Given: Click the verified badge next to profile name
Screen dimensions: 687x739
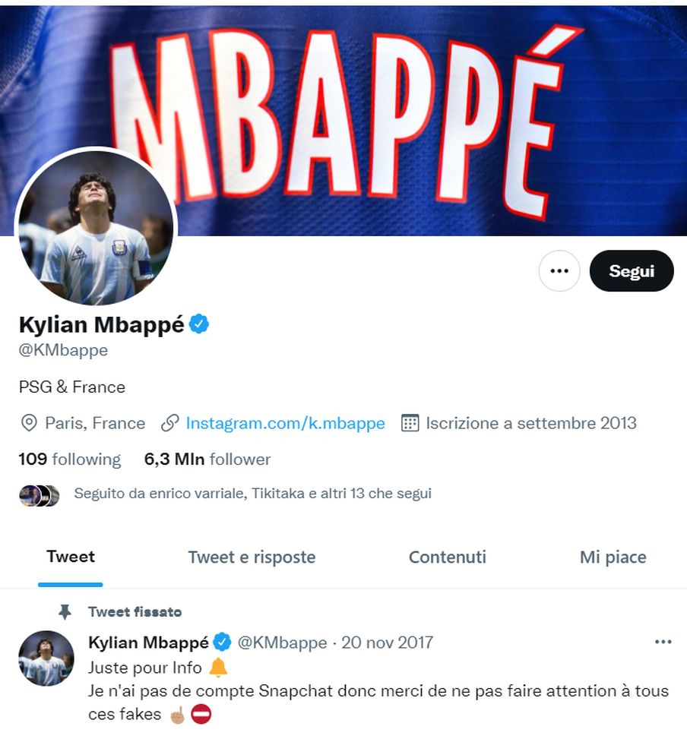Looking at the screenshot, I should coord(199,324).
